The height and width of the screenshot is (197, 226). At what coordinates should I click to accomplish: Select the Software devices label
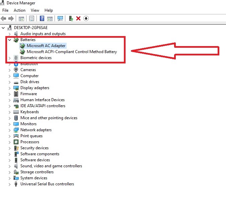click(35, 160)
